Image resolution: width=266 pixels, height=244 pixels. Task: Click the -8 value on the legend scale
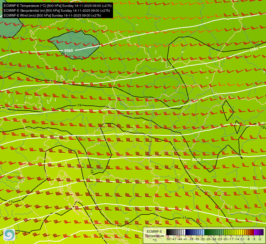[x=248, y=239]
